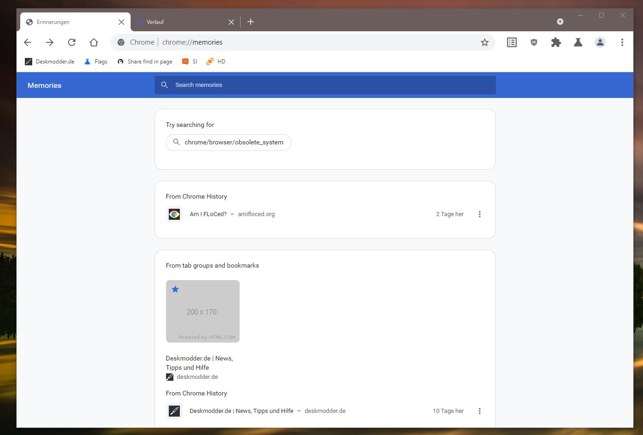This screenshot has width=643, height=435.
Task: Open Deskmodder.de | News, Tipps und Hilfe card title
Action: (x=200, y=363)
